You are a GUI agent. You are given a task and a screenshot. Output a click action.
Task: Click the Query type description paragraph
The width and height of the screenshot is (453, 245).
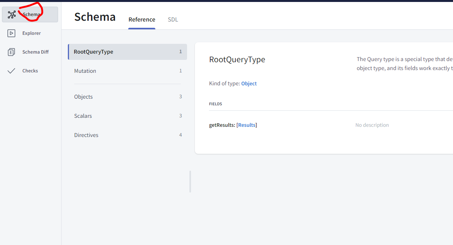pyautogui.click(x=404, y=64)
